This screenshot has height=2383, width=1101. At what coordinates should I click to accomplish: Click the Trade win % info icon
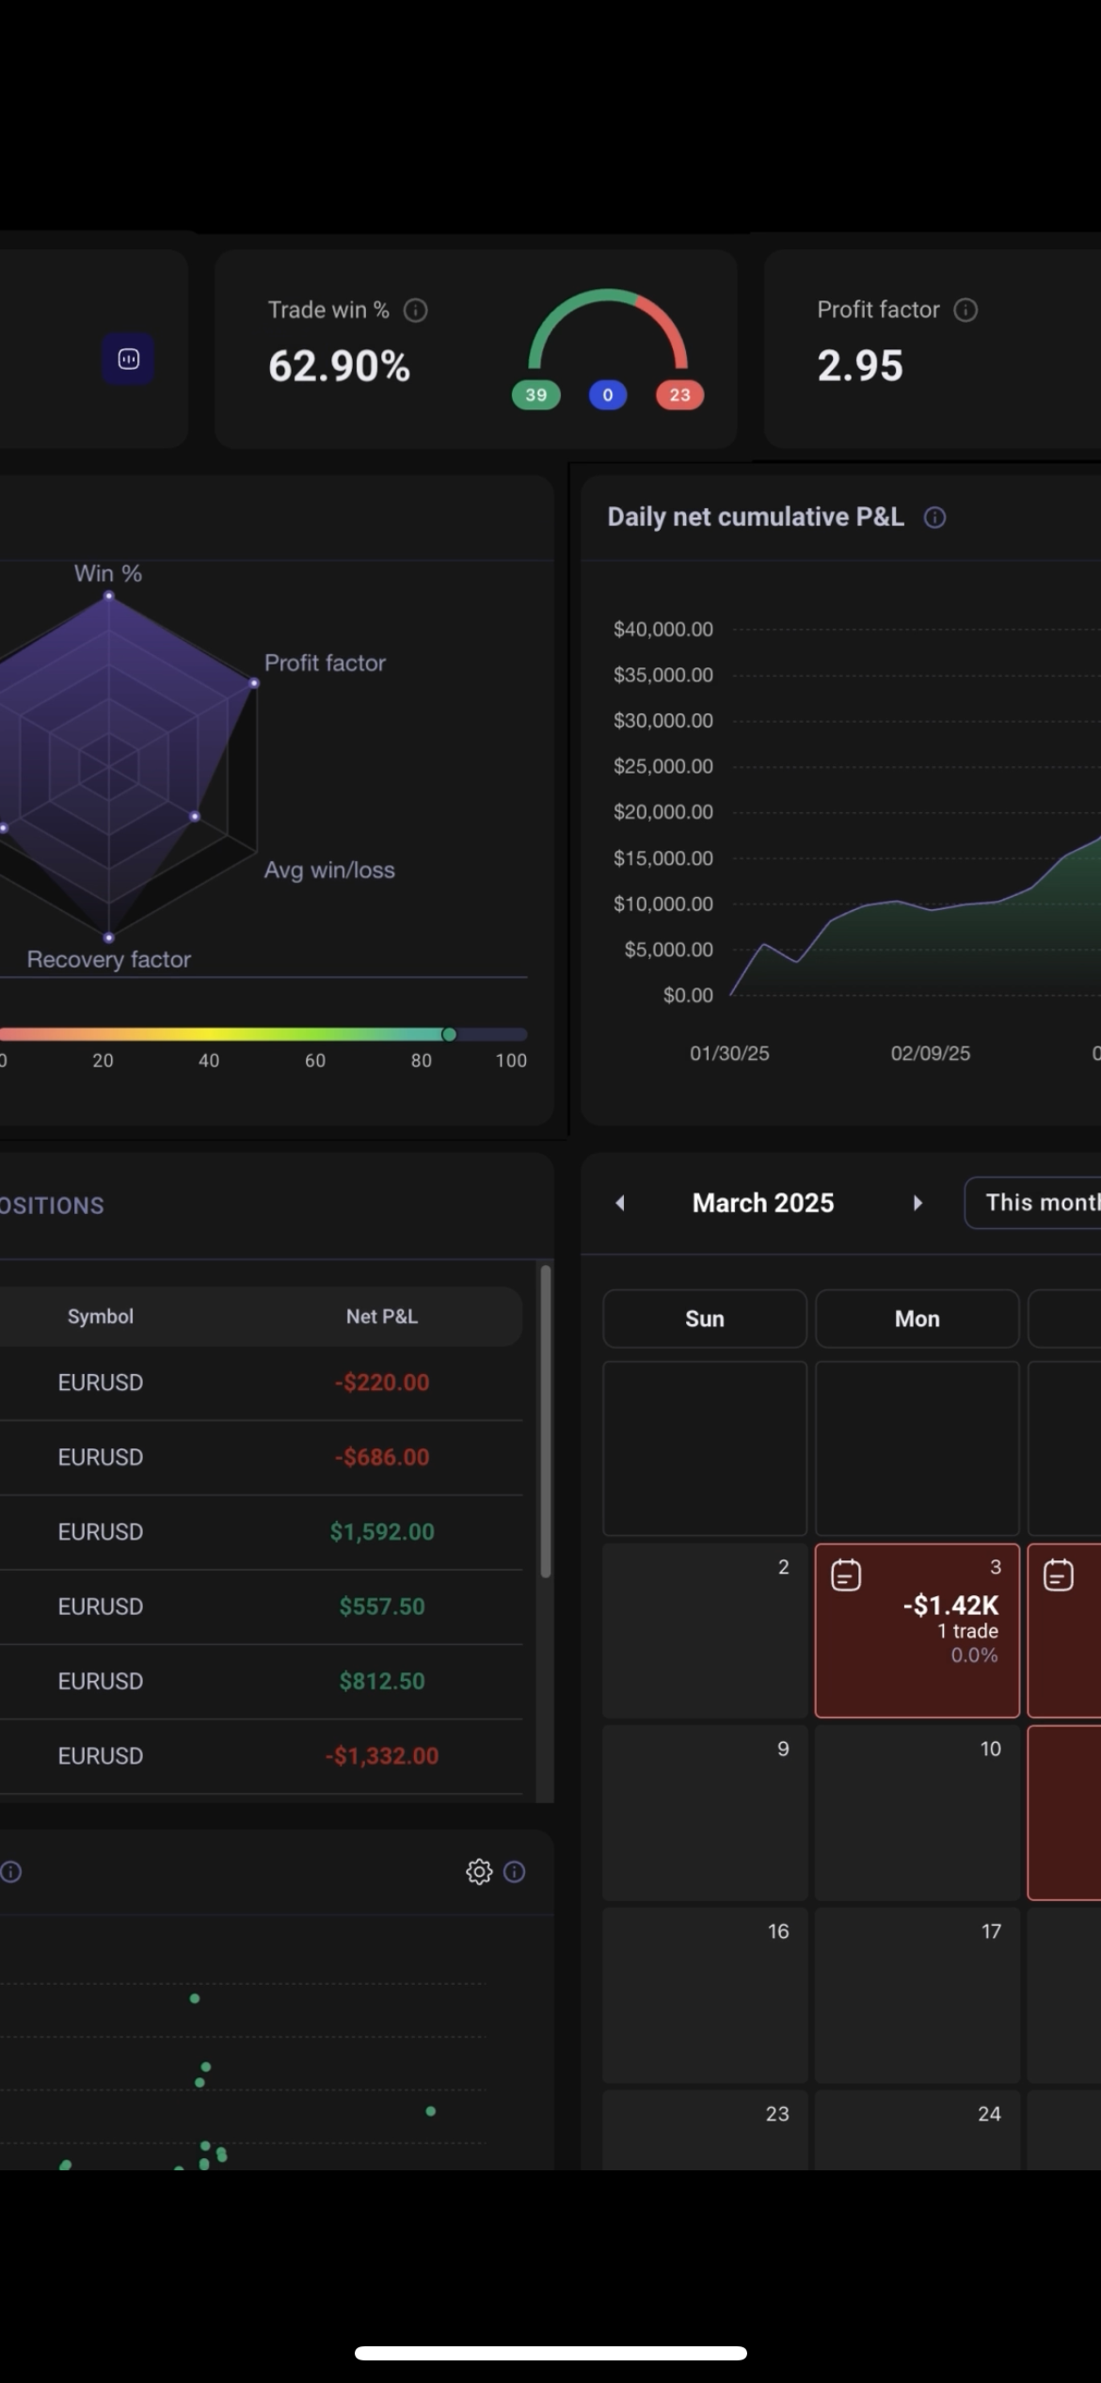(x=415, y=311)
